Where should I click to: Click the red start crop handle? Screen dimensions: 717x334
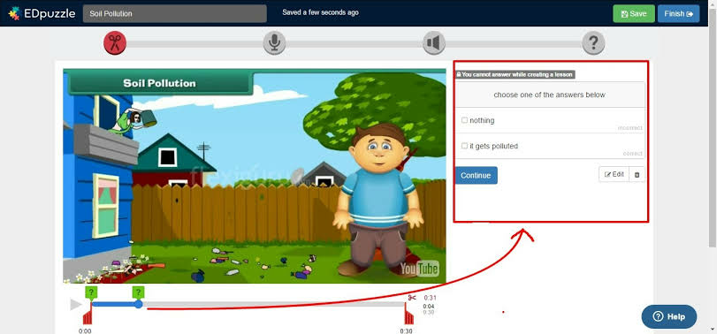(x=88, y=315)
